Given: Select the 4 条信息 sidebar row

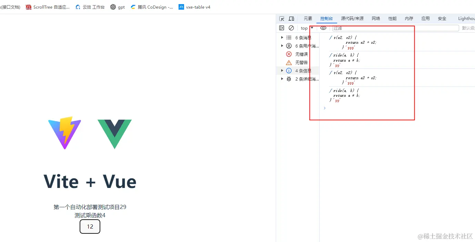Looking at the screenshot, I should point(298,71).
